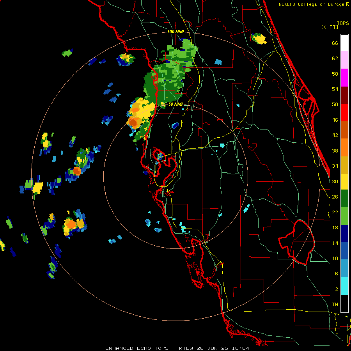The height and width of the screenshot is (351, 351).
Task: Select the dark maroon legend swatch
Action: [344, 95]
